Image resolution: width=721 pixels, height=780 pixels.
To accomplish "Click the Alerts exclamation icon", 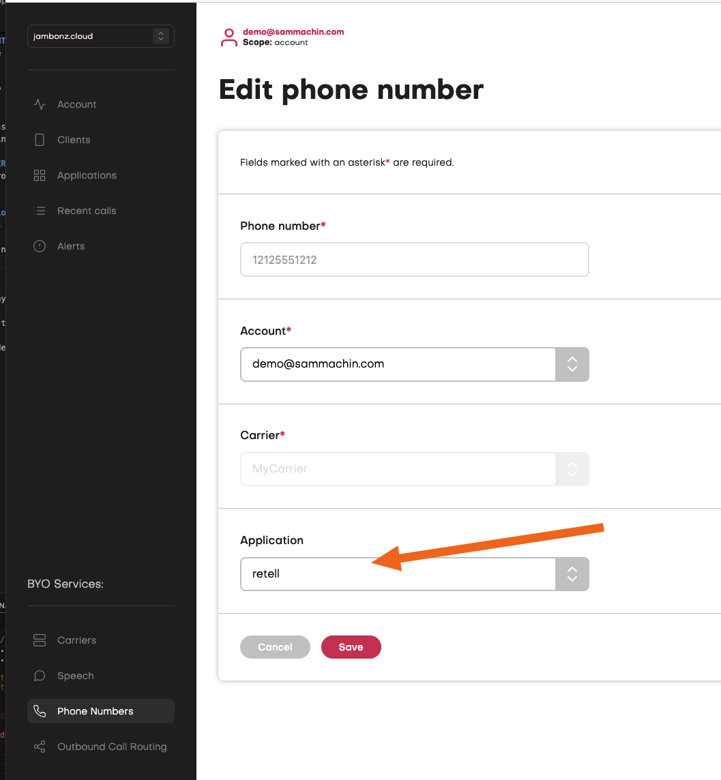I will 40,246.
